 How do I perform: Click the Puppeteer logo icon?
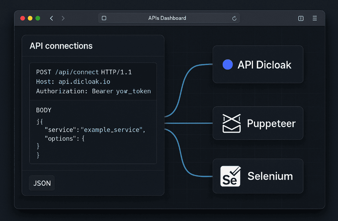[x=231, y=123]
